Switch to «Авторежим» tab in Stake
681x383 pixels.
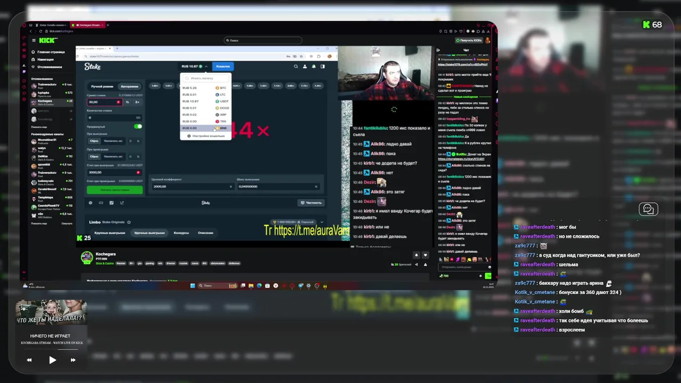(x=129, y=86)
